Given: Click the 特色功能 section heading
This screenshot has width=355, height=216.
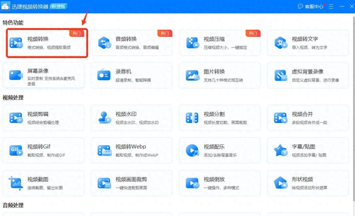Looking at the screenshot, I should coord(13,23).
